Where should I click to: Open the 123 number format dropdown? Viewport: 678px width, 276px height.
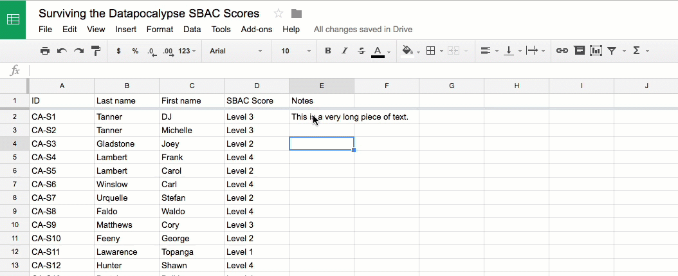[x=187, y=51]
